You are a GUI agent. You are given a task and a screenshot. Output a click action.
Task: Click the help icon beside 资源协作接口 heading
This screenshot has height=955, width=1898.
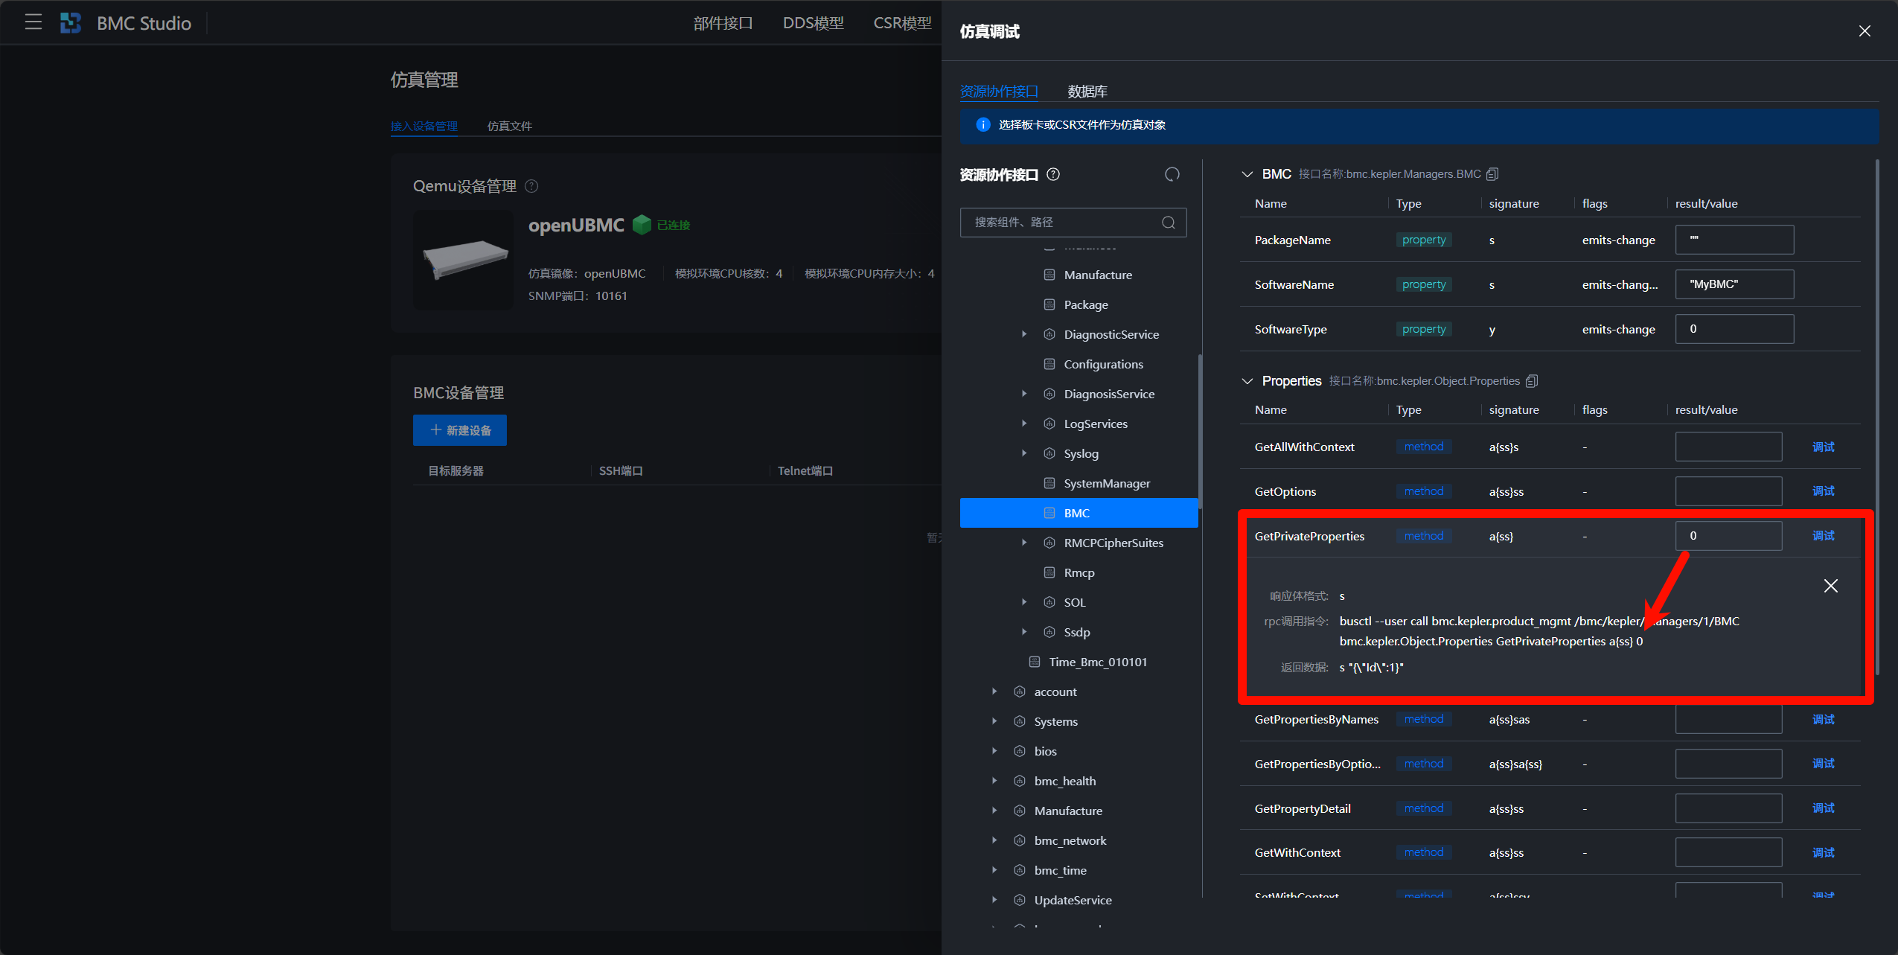1053,174
